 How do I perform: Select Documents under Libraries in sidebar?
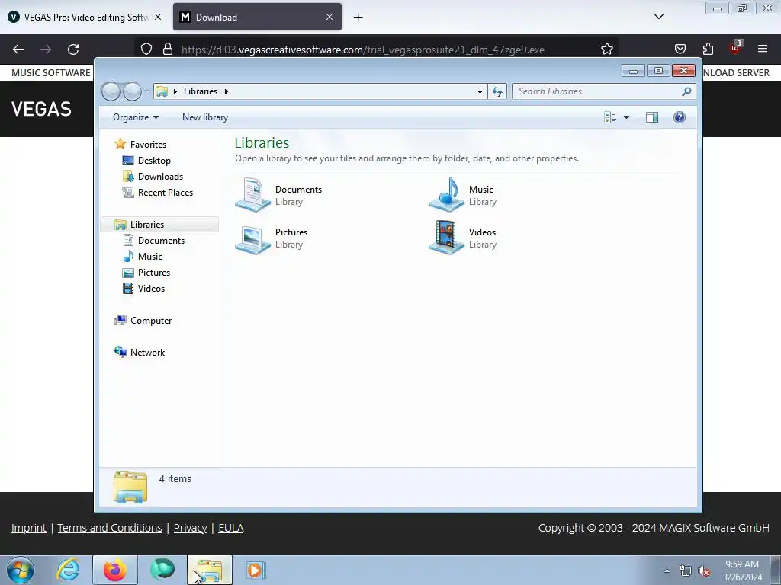click(x=161, y=240)
